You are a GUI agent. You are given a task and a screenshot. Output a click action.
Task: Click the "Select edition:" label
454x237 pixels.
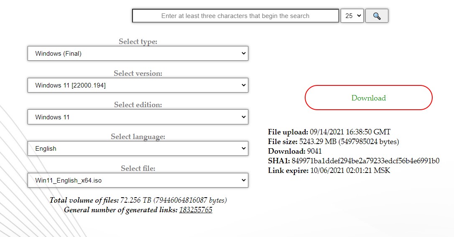[138, 105]
